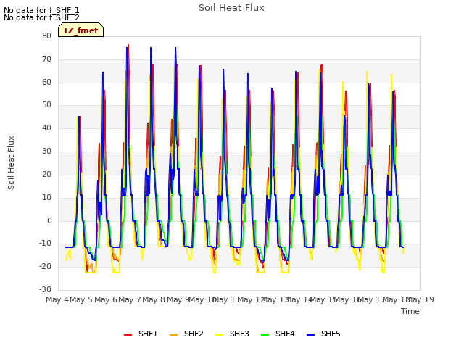Select the SHF3 legend label

(239, 333)
